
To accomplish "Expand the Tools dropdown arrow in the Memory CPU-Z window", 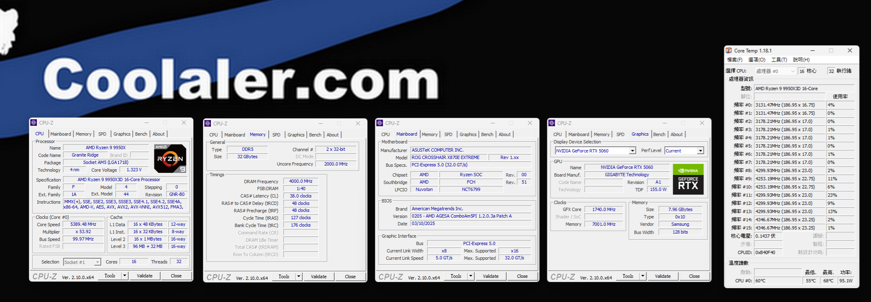I will (299, 277).
